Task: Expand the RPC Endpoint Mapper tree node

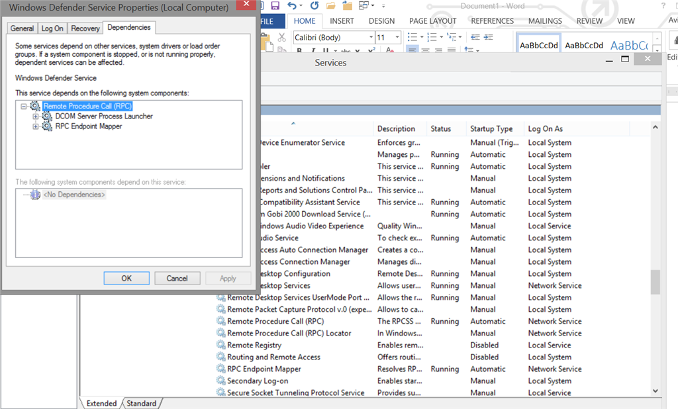Action: click(x=36, y=126)
